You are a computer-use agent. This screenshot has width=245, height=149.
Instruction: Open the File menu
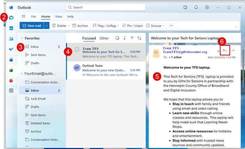(33, 17)
